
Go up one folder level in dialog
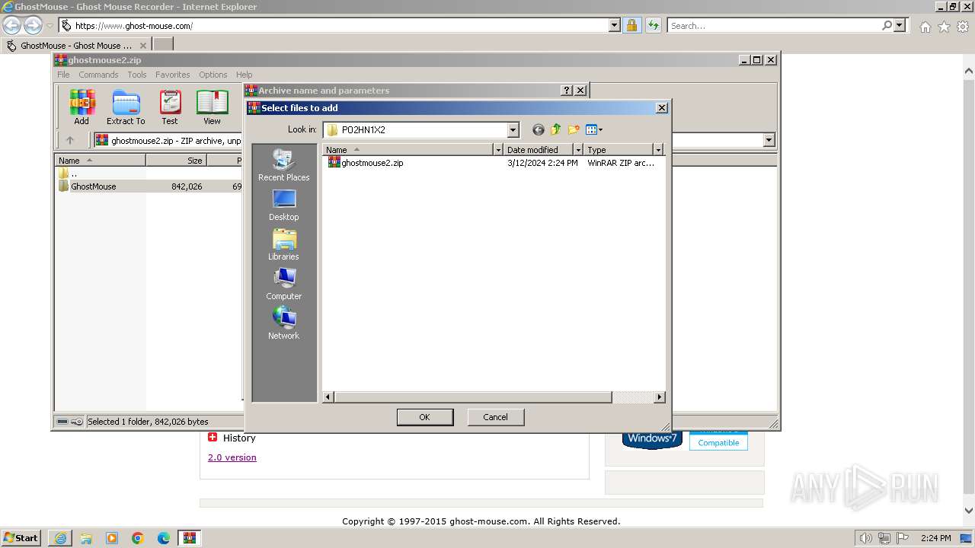[x=556, y=130]
